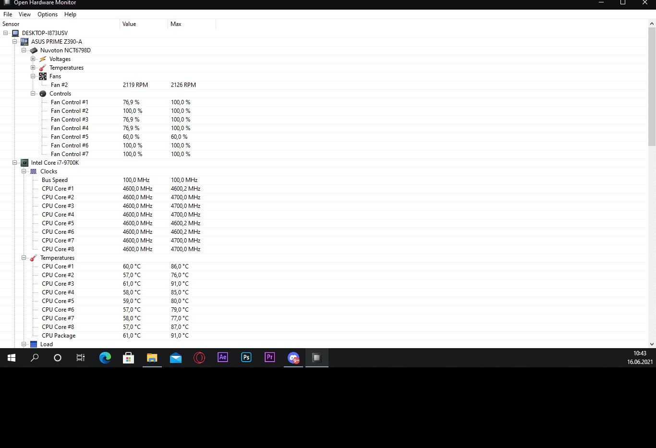
Task: Click the 2126 RPM max value
Action: click(183, 85)
